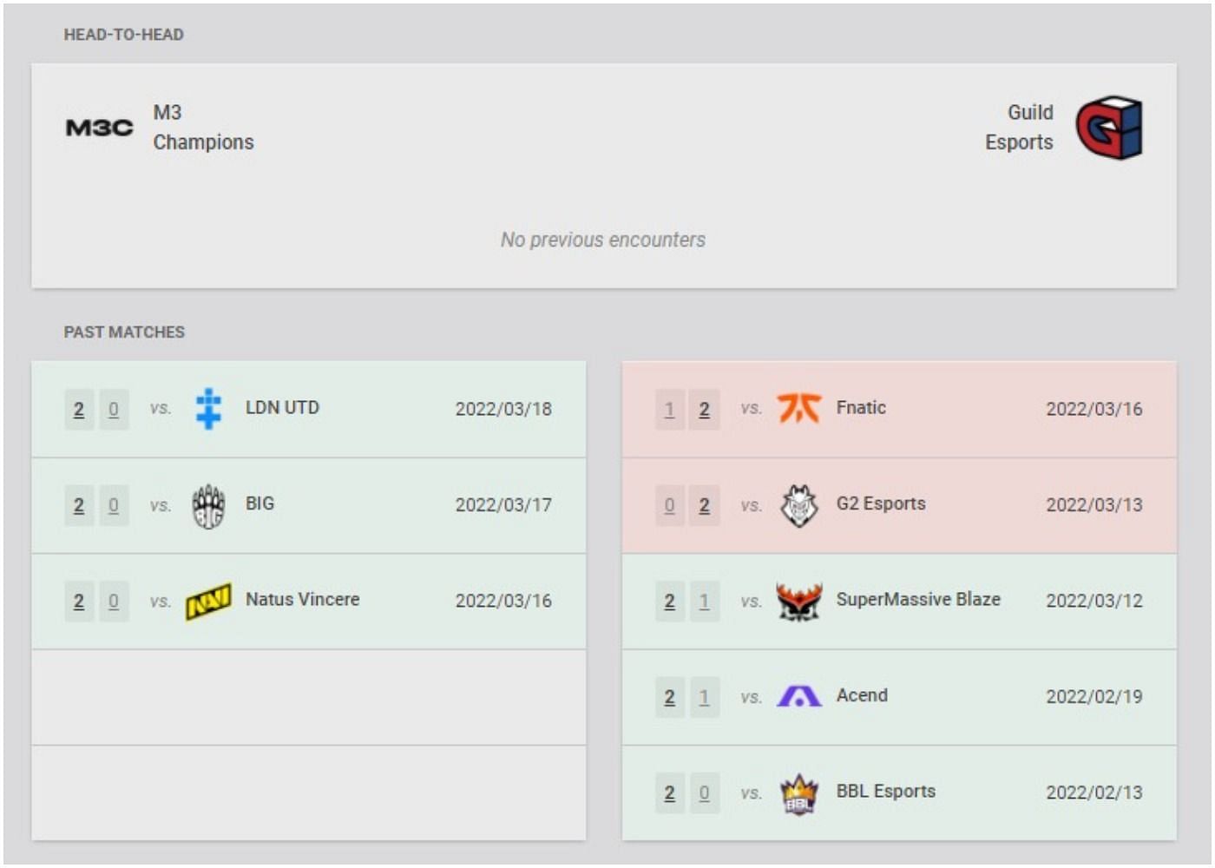This screenshot has width=1215, height=868.
Task: Click score 0 in G2 Esports match
Action: (x=669, y=506)
